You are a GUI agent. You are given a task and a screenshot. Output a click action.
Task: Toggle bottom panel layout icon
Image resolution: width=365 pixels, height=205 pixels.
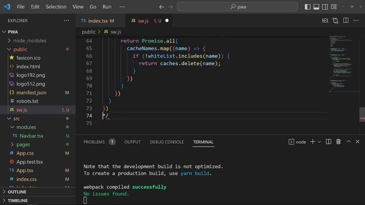point(316,7)
